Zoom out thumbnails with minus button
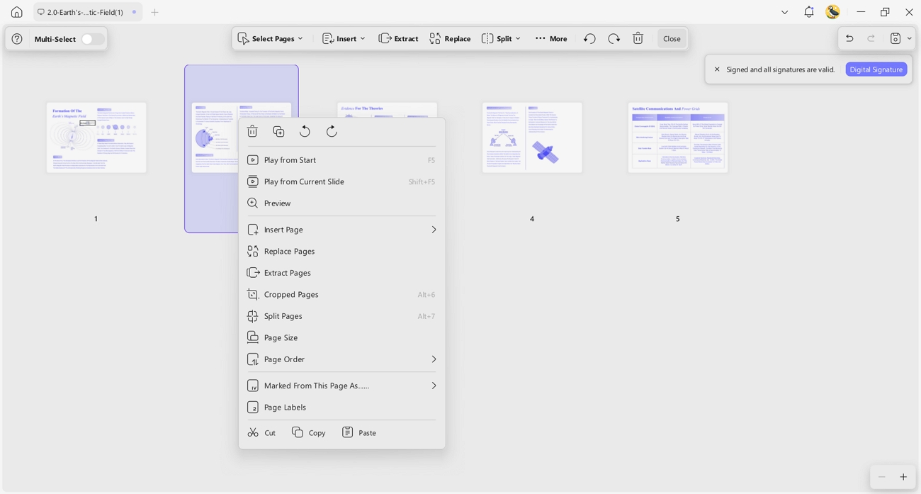This screenshot has width=921, height=494. 881,477
